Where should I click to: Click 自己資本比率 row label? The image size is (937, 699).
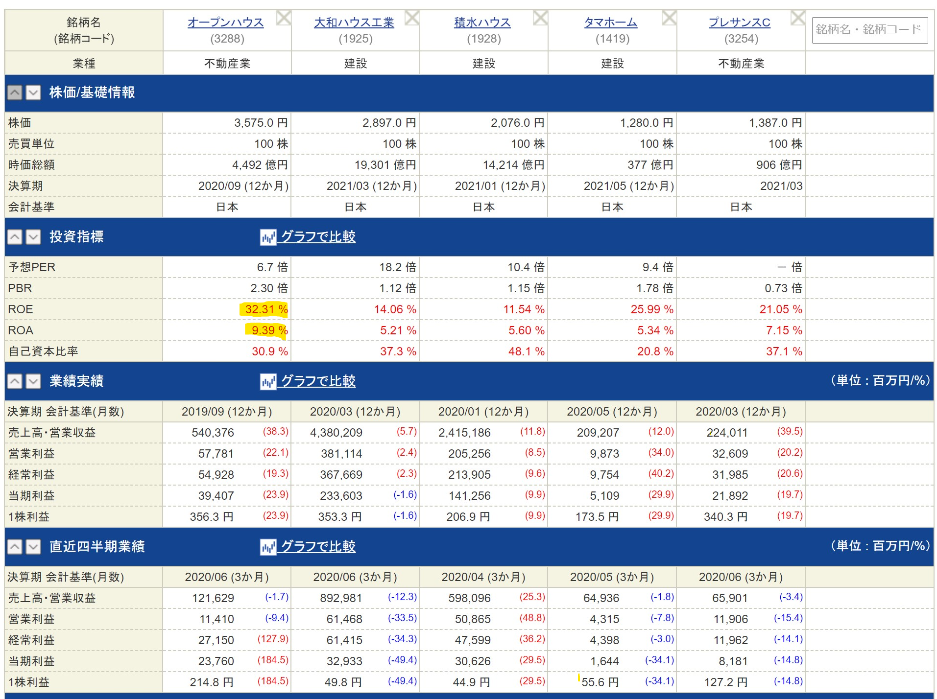(x=43, y=351)
